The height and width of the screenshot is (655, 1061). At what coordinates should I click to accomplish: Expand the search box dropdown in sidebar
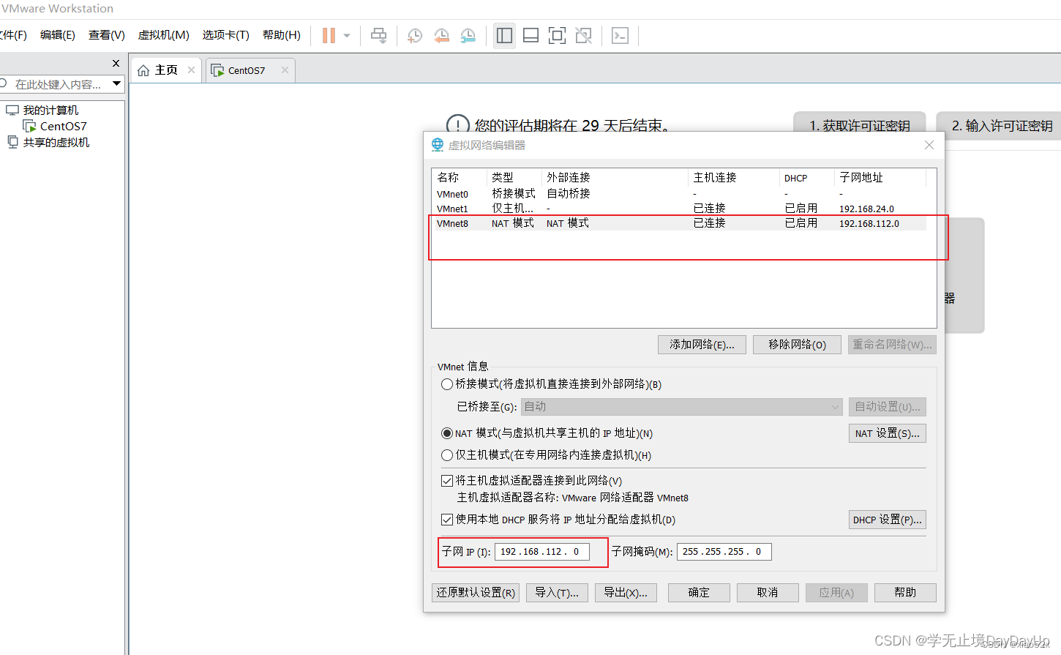coord(117,83)
